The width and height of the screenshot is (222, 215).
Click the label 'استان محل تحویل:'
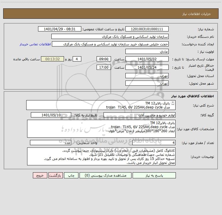[x=200, y=76]
